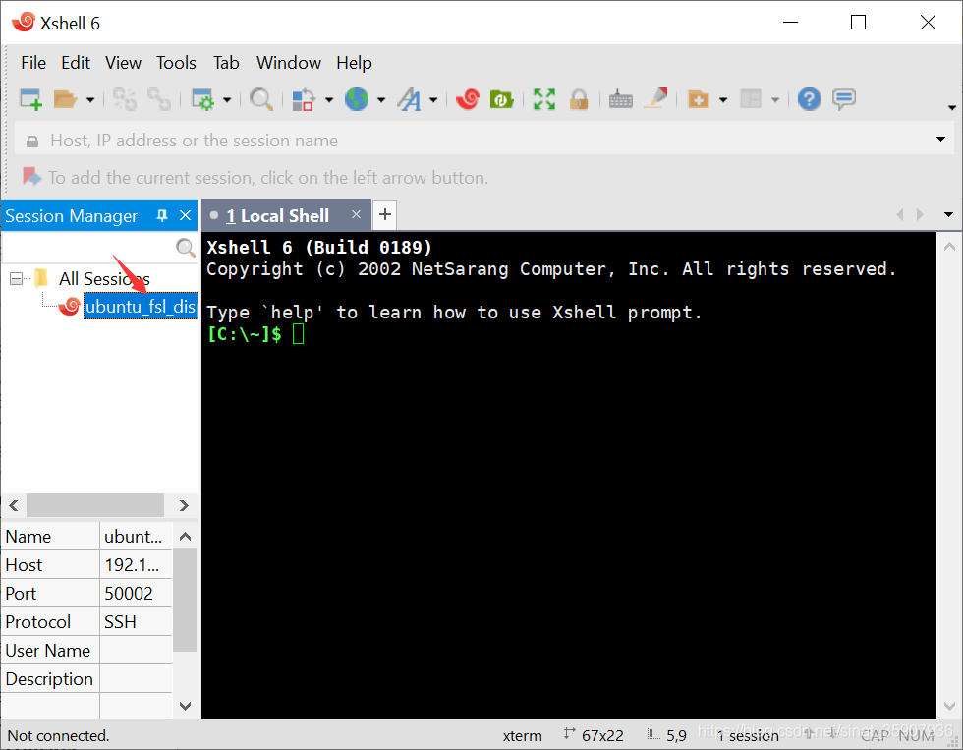Click the Session Manager search field
The image size is (963, 750).
click(88, 247)
